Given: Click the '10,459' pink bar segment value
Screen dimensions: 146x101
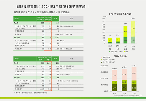Looking at the screenshot, I should pyautogui.click(x=134, y=73).
